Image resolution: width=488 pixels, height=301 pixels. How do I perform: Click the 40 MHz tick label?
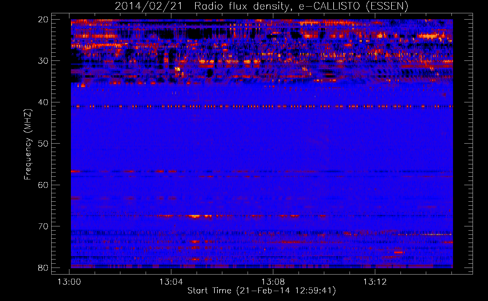(43, 102)
